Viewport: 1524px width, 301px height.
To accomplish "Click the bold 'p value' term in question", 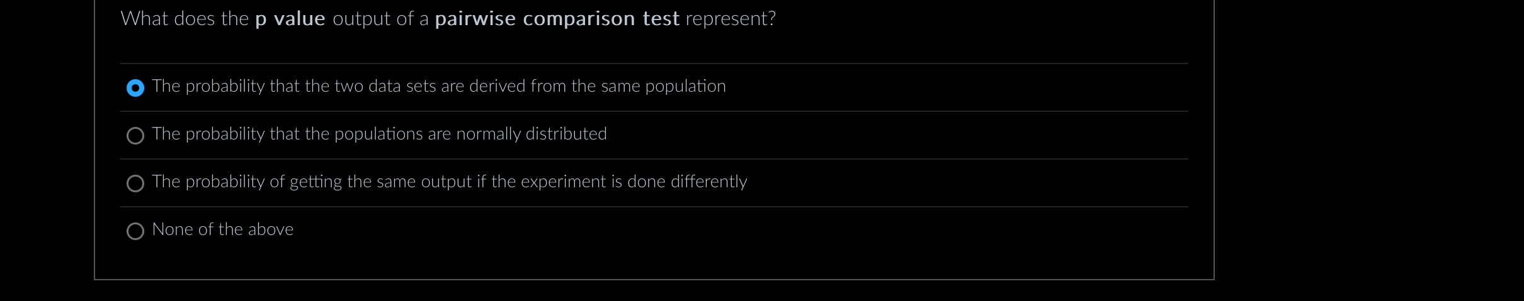I will pyautogui.click(x=290, y=19).
